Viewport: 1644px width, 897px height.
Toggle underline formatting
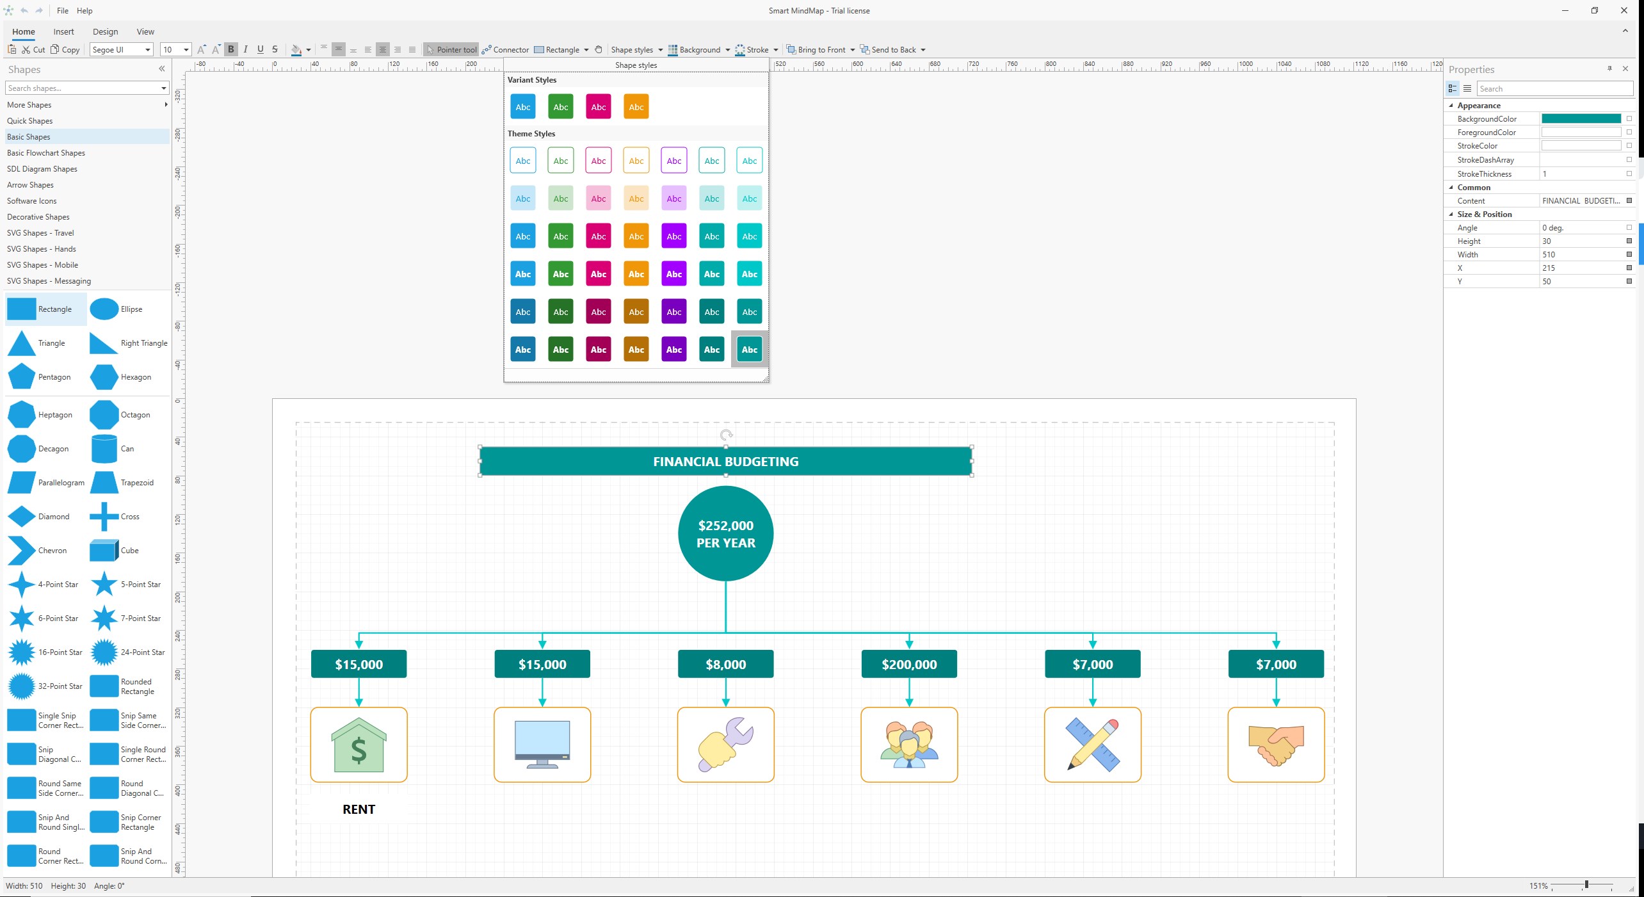click(260, 49)
